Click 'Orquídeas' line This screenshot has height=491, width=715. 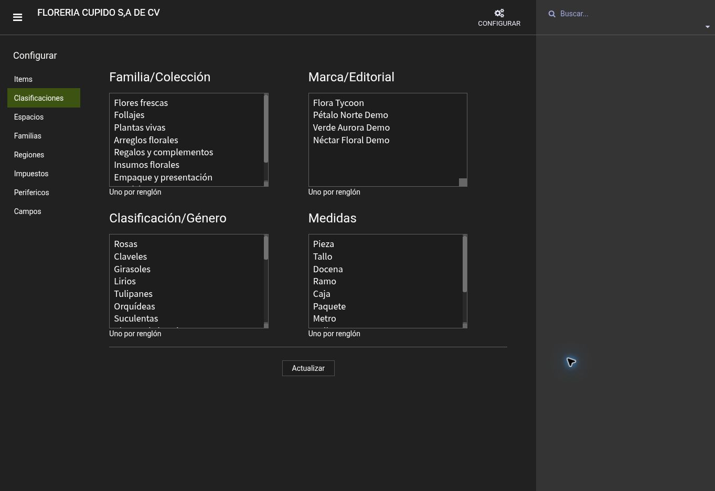tap(134, 306)
